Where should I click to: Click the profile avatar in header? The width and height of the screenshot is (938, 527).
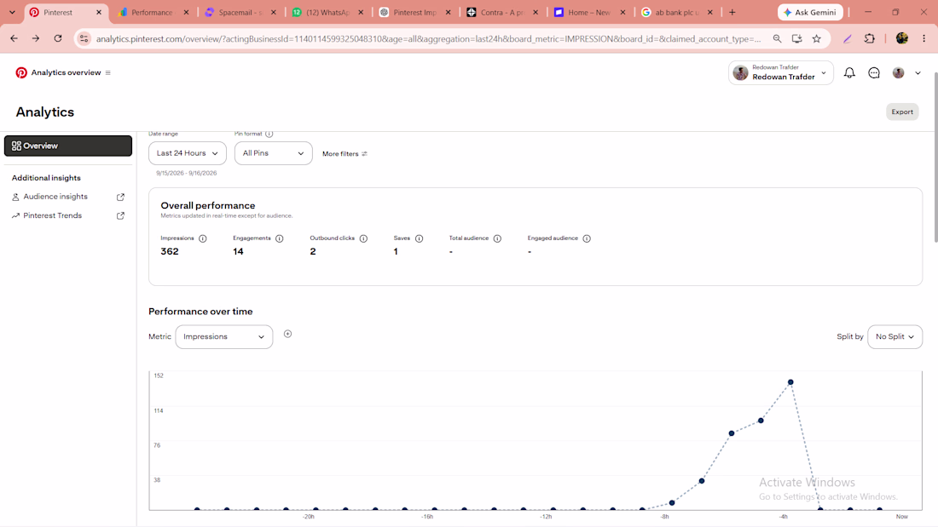tap(898, 73)
